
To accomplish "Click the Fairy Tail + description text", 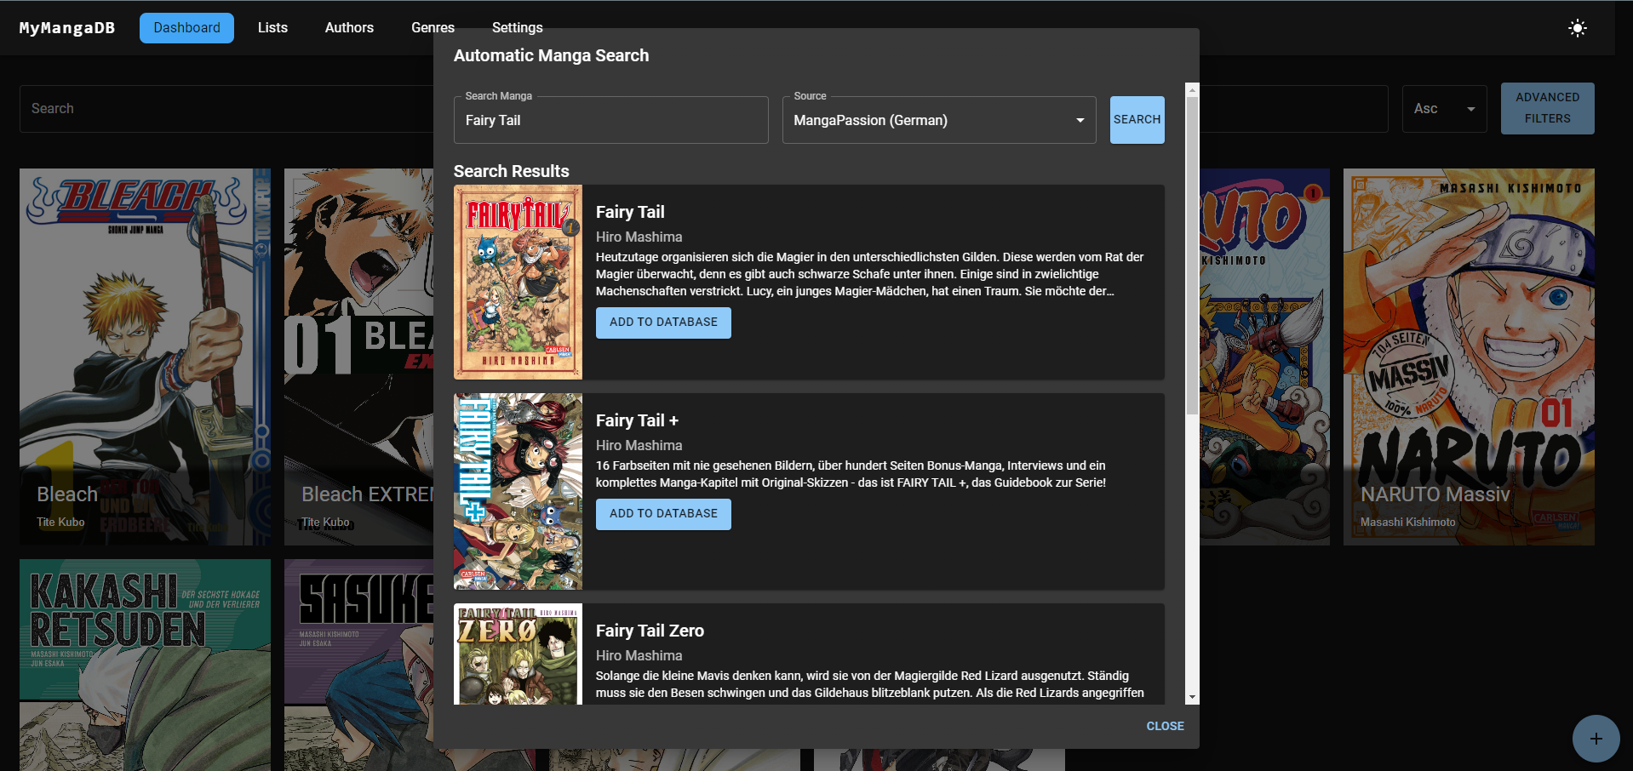I will [x=851, y=474].
